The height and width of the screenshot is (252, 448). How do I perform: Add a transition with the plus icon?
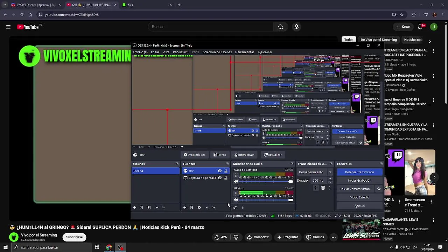click(x=316, y=188)
